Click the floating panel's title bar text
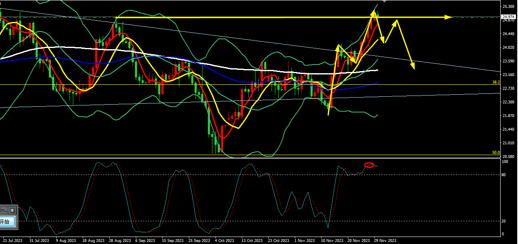The image size is (518, 244). (4, 210)
